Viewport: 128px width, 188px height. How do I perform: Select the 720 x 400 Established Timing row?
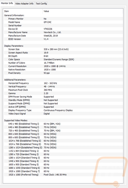click(x=63, y=131)
